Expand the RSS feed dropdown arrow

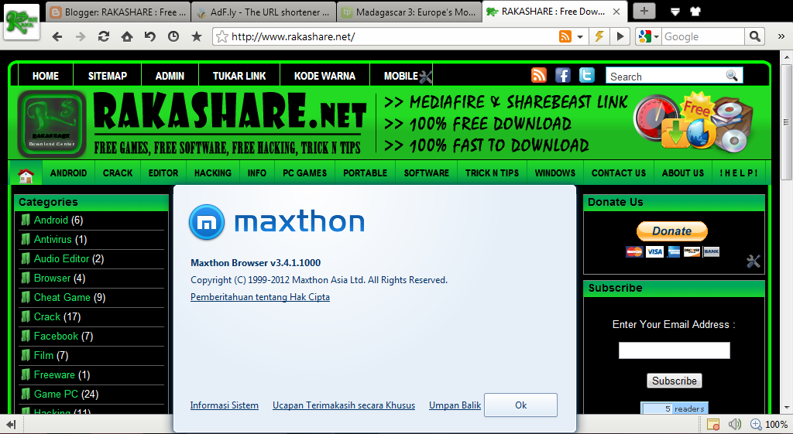[580, 37]
